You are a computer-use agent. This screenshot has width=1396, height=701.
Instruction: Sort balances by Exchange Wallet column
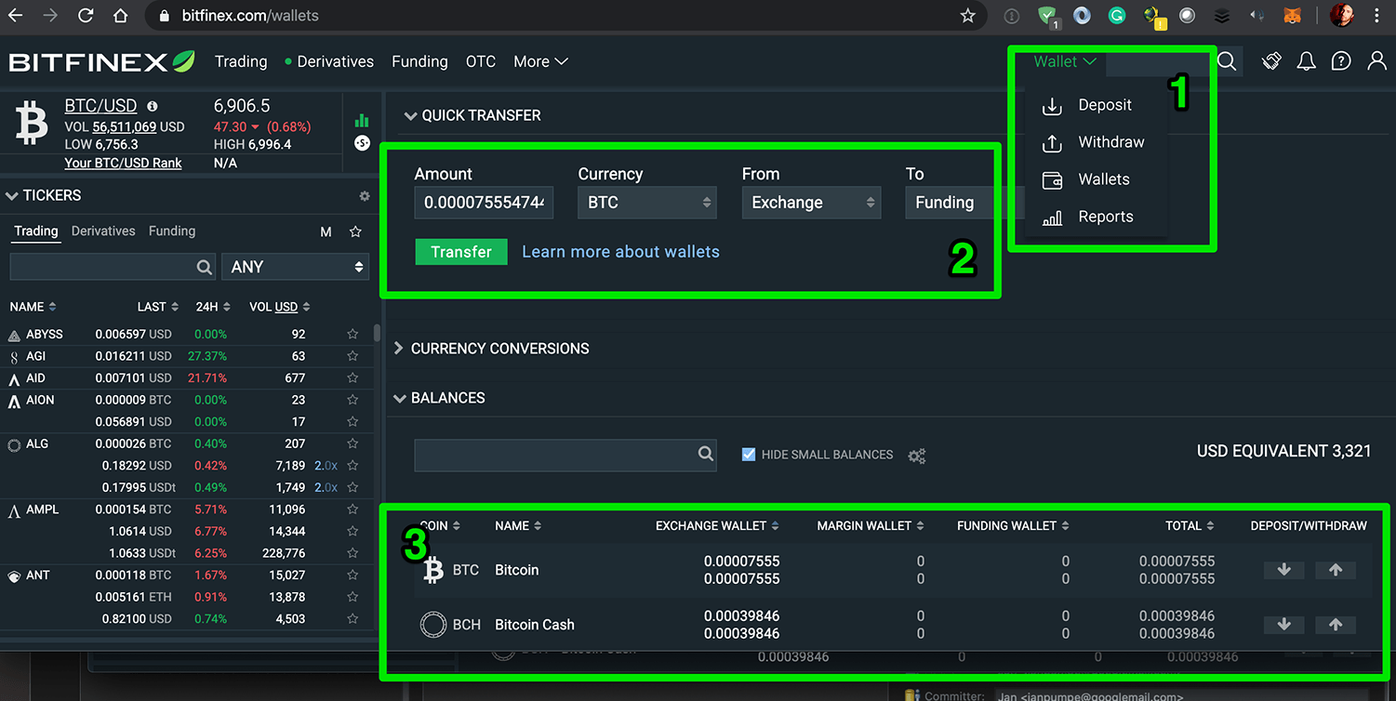pos(717,526)
